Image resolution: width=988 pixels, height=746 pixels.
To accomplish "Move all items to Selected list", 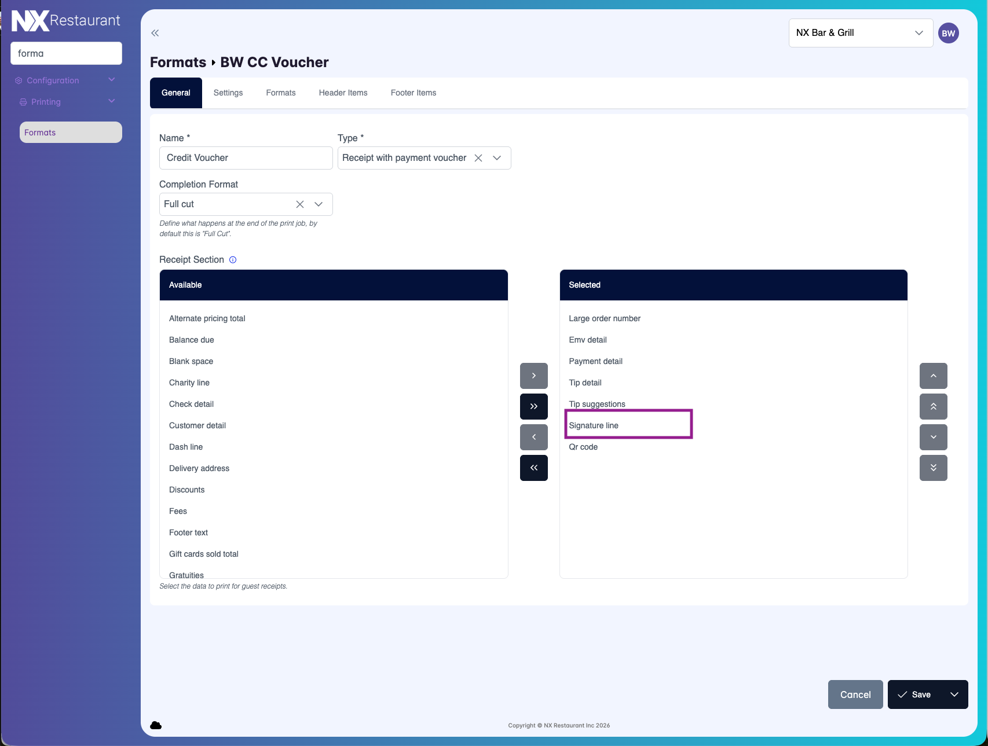I will [533, 406].
